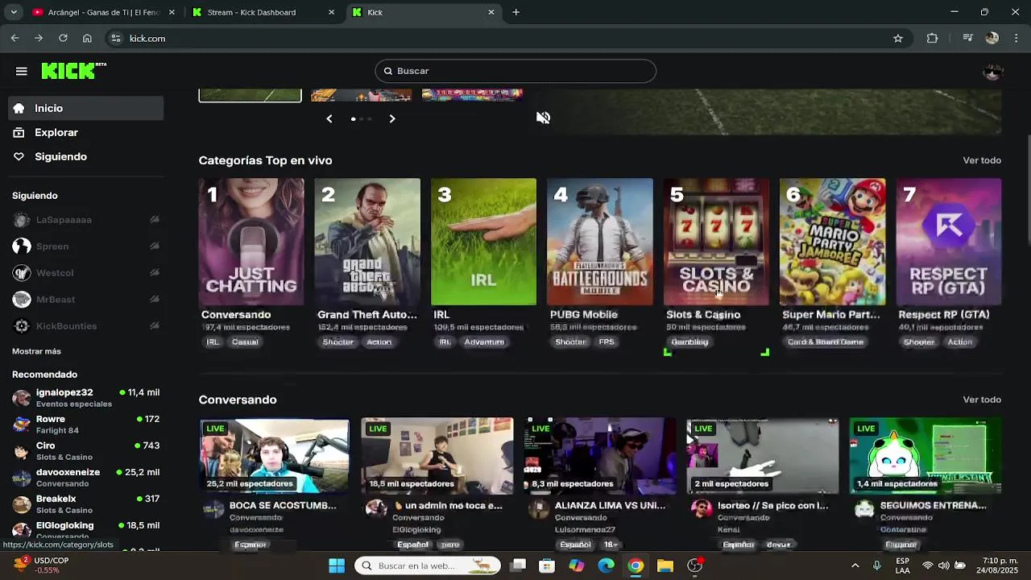Click Casual tag under Conversando

pyautogui.click(x=245, y=342)
